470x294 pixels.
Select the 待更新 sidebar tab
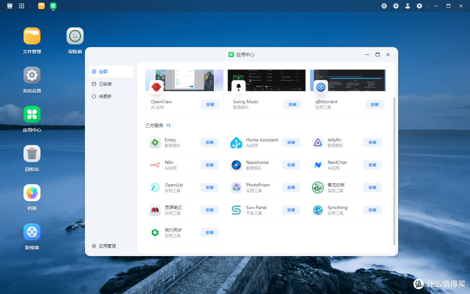point(111,96)
